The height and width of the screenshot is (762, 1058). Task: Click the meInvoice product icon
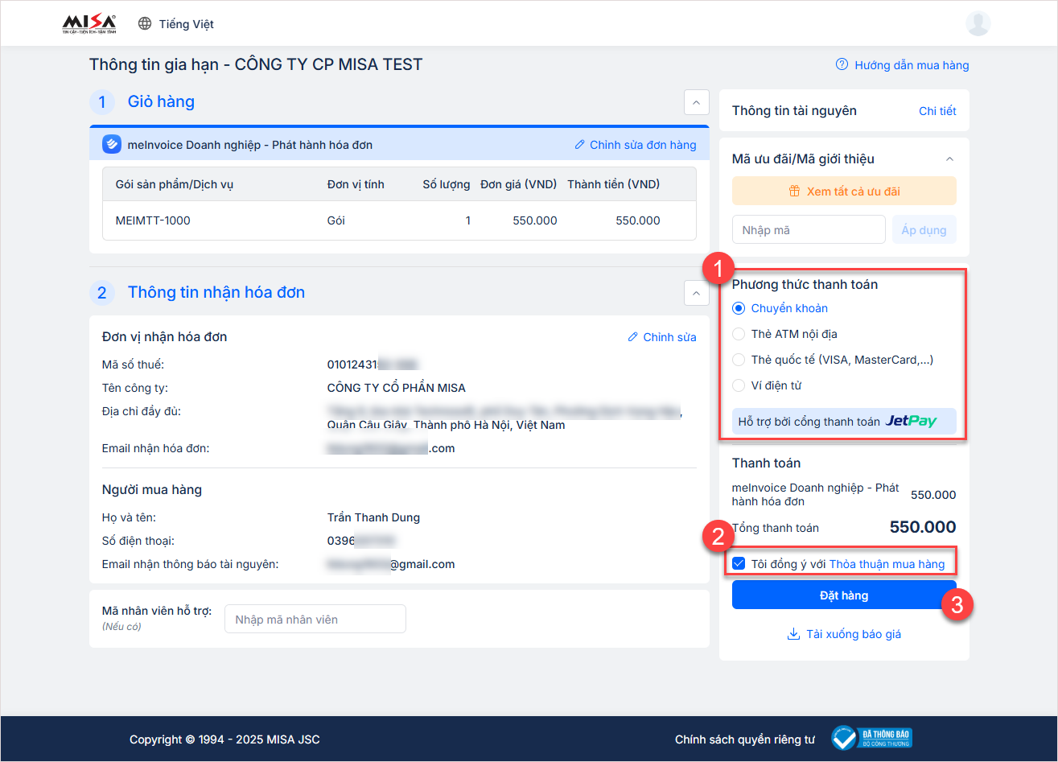[112, 145]
